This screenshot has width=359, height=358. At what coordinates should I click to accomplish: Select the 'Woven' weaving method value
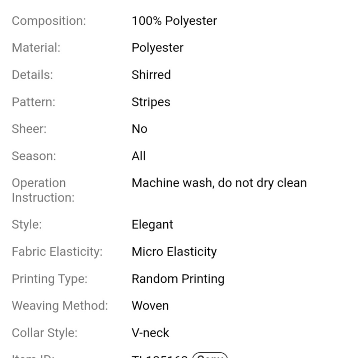pos(150,306)
